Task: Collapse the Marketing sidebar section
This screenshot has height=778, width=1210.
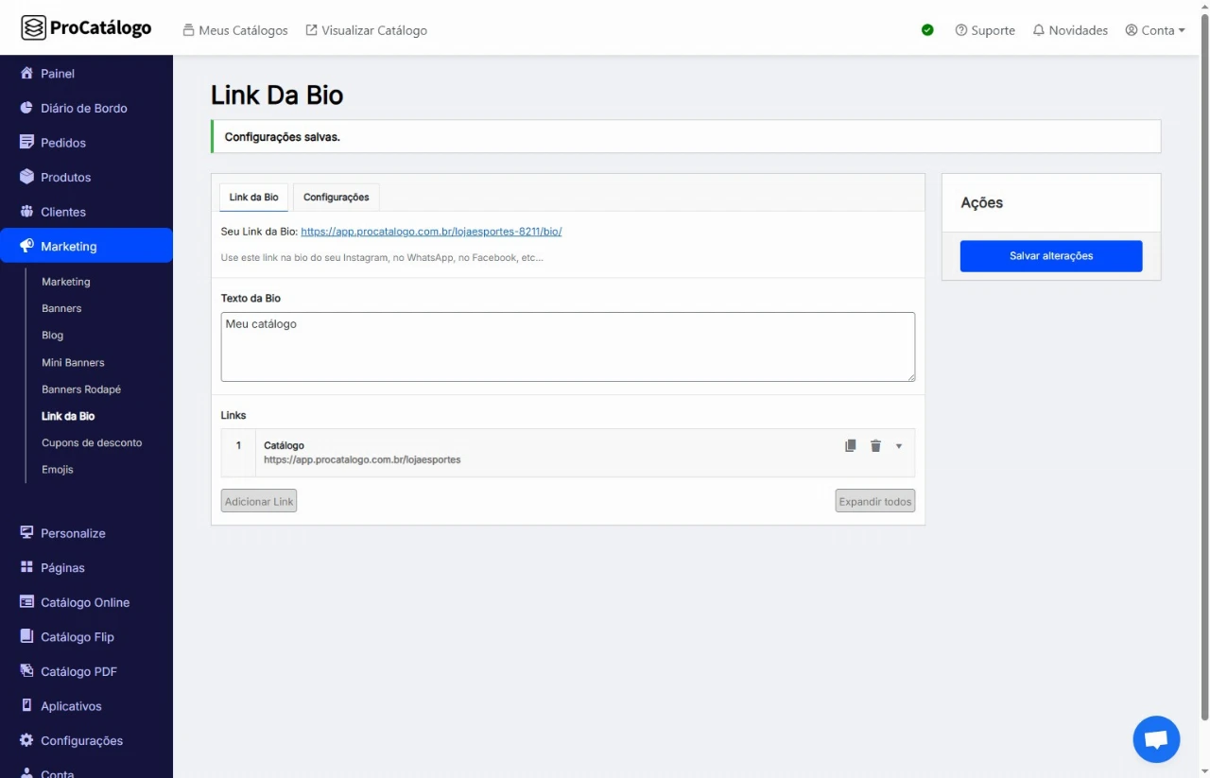Action: pyautogui.click(x=68, y=247)
